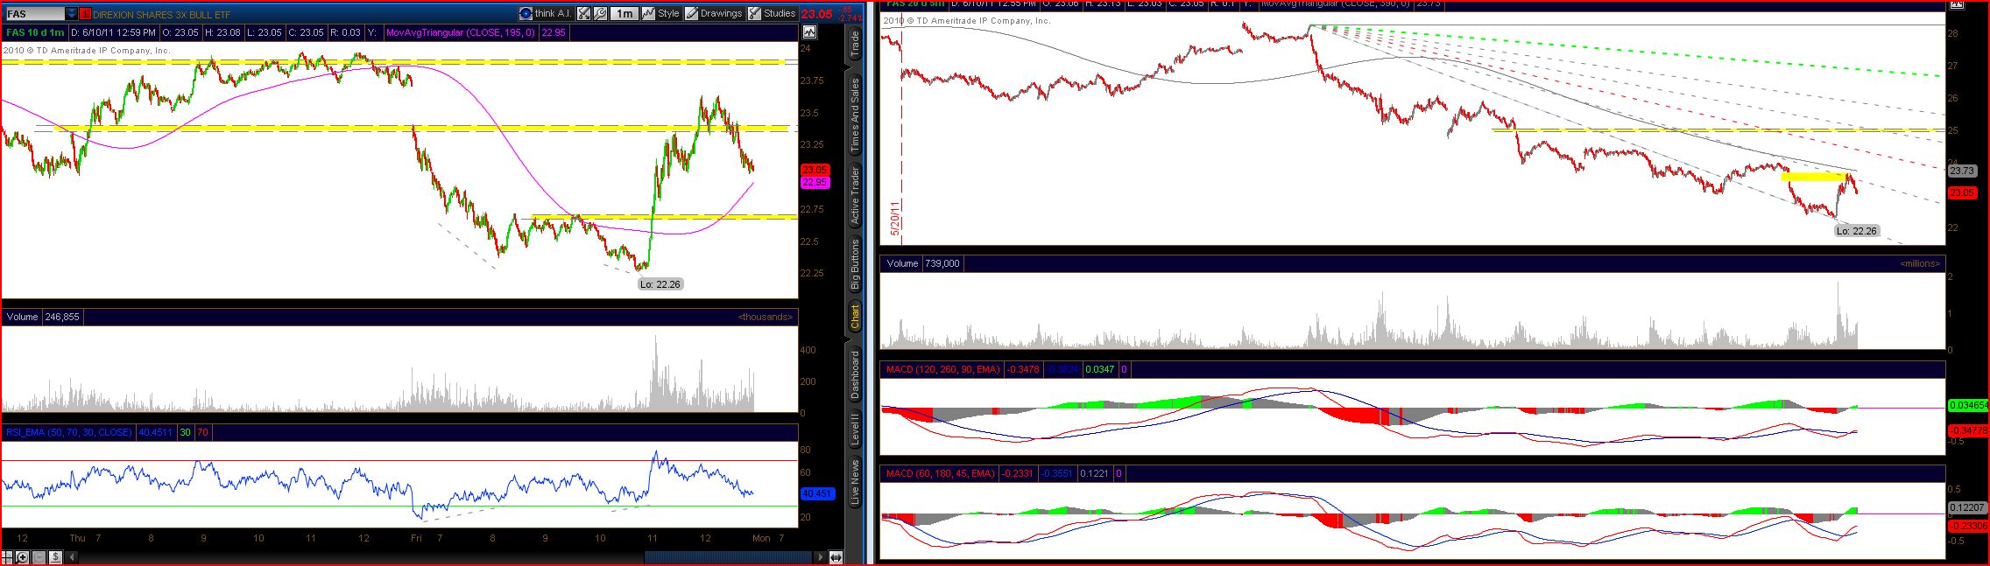The image size is (1990, 566).
Task: Open the think A.I. tool
Action: (547, 13)
